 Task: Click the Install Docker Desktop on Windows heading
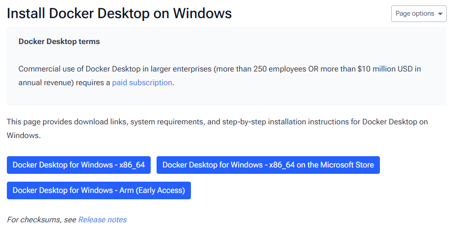(119, 13)
